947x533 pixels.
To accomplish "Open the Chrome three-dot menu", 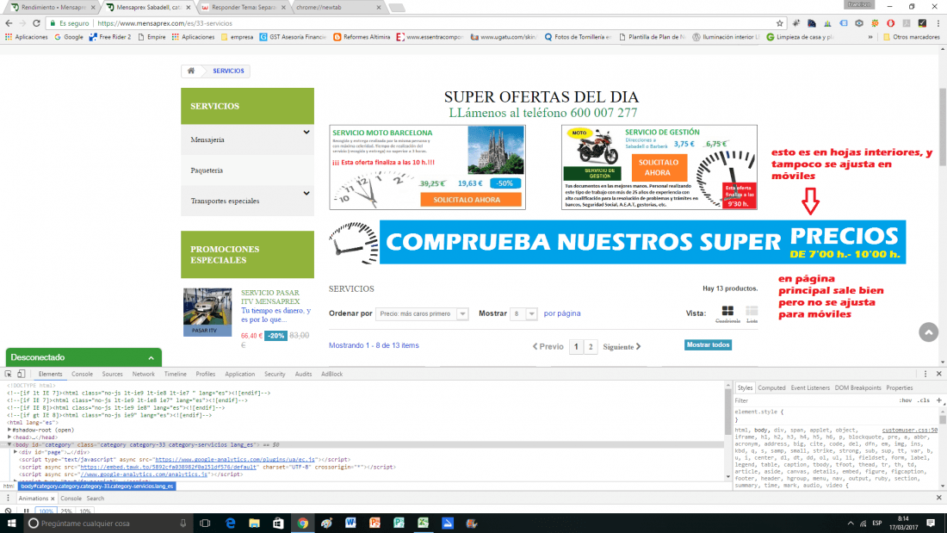I will [938, 23].
